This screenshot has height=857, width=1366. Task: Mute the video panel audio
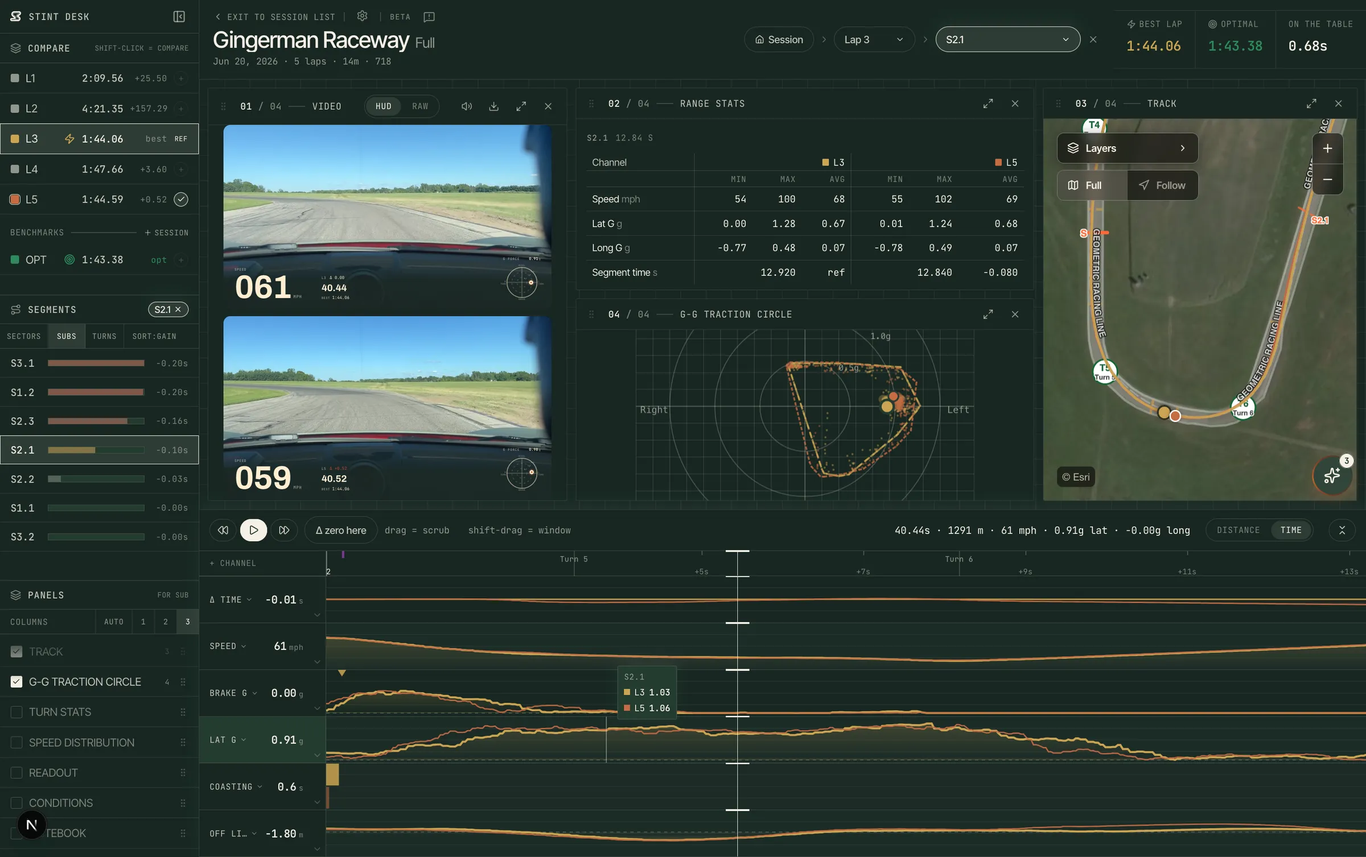(467, 106)
